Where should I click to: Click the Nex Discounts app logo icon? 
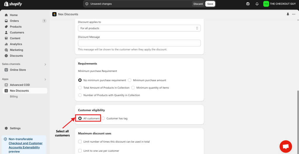[54, 14]
